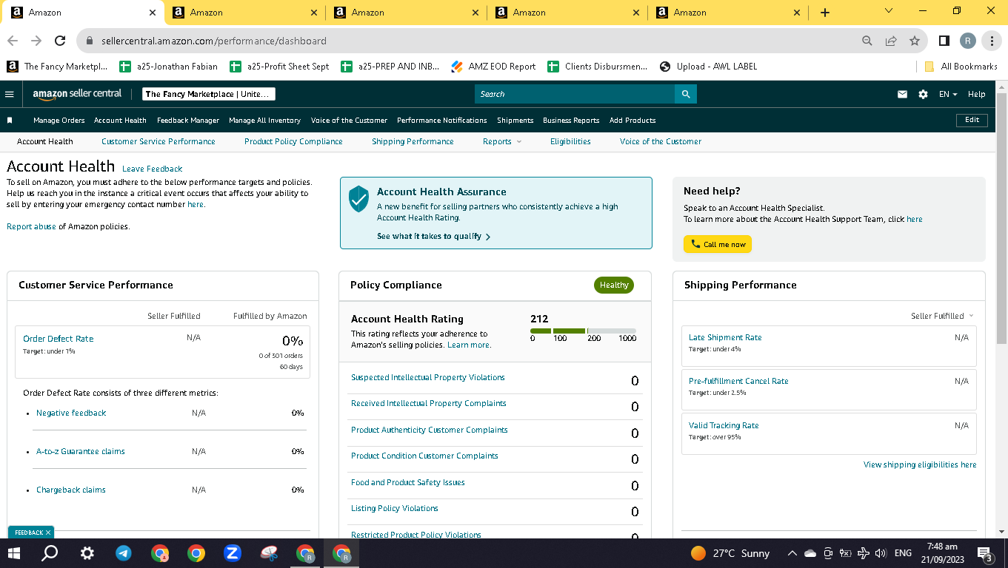
Task: Select the Customer Service Performance tab
Action: (158, 141)
